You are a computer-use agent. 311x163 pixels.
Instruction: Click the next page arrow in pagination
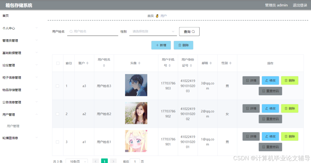tap(113, 161)
